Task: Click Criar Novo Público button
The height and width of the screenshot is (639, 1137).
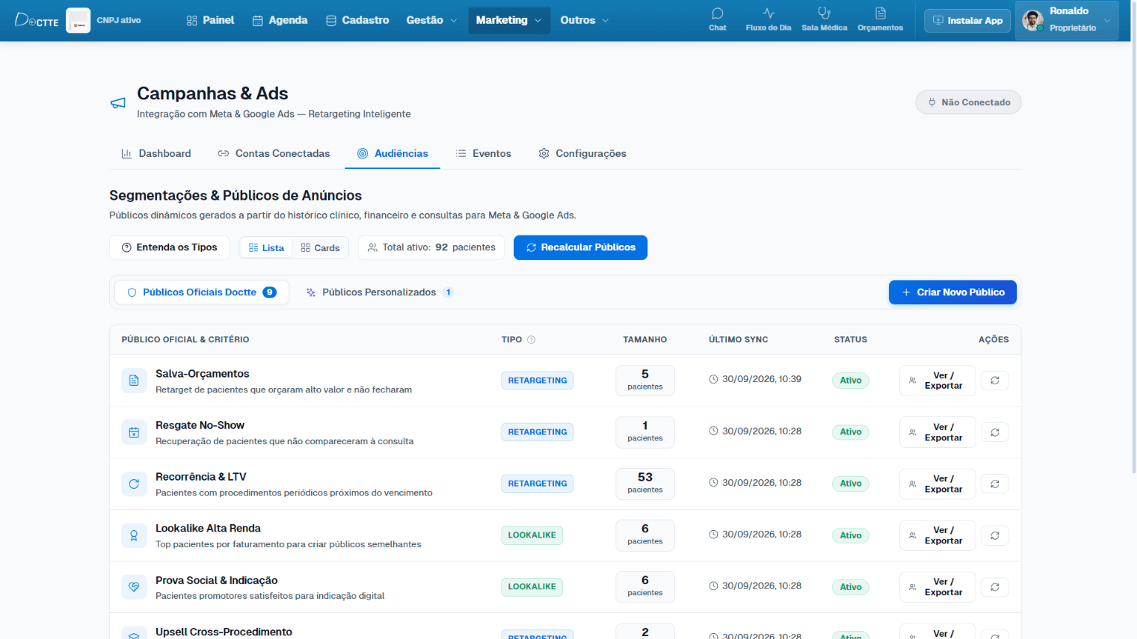Action: (953, 292)
